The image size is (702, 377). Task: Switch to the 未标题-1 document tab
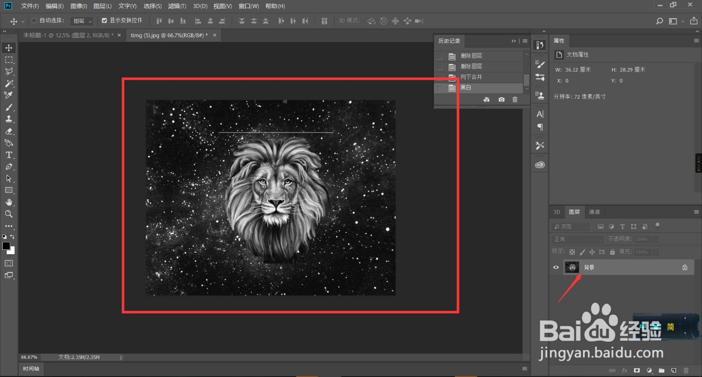68,35
